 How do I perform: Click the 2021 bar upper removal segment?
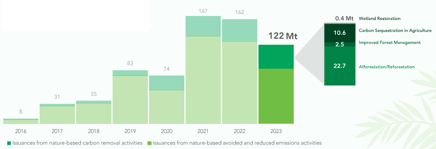click(x=203, y=26)
